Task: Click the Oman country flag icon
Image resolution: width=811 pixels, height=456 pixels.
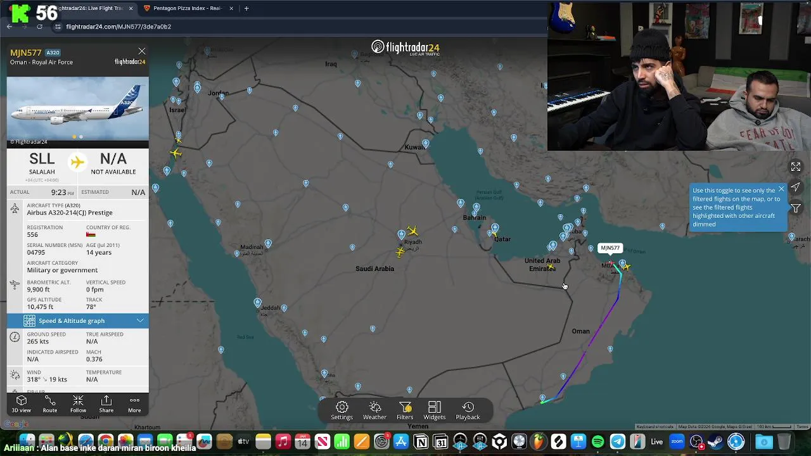Action: pyautogui.click(x=91, y=235)
